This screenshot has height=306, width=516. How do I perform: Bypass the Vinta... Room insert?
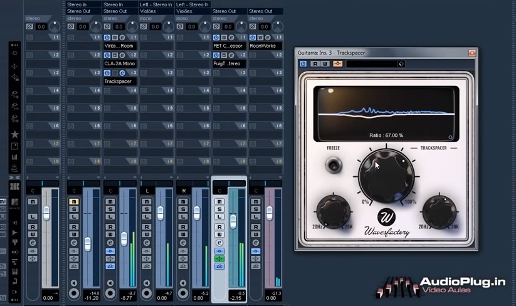coord(107,38)
